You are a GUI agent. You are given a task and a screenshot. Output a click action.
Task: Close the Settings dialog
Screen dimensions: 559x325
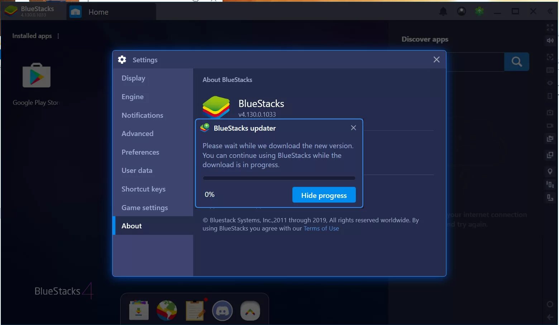[436, 59]
